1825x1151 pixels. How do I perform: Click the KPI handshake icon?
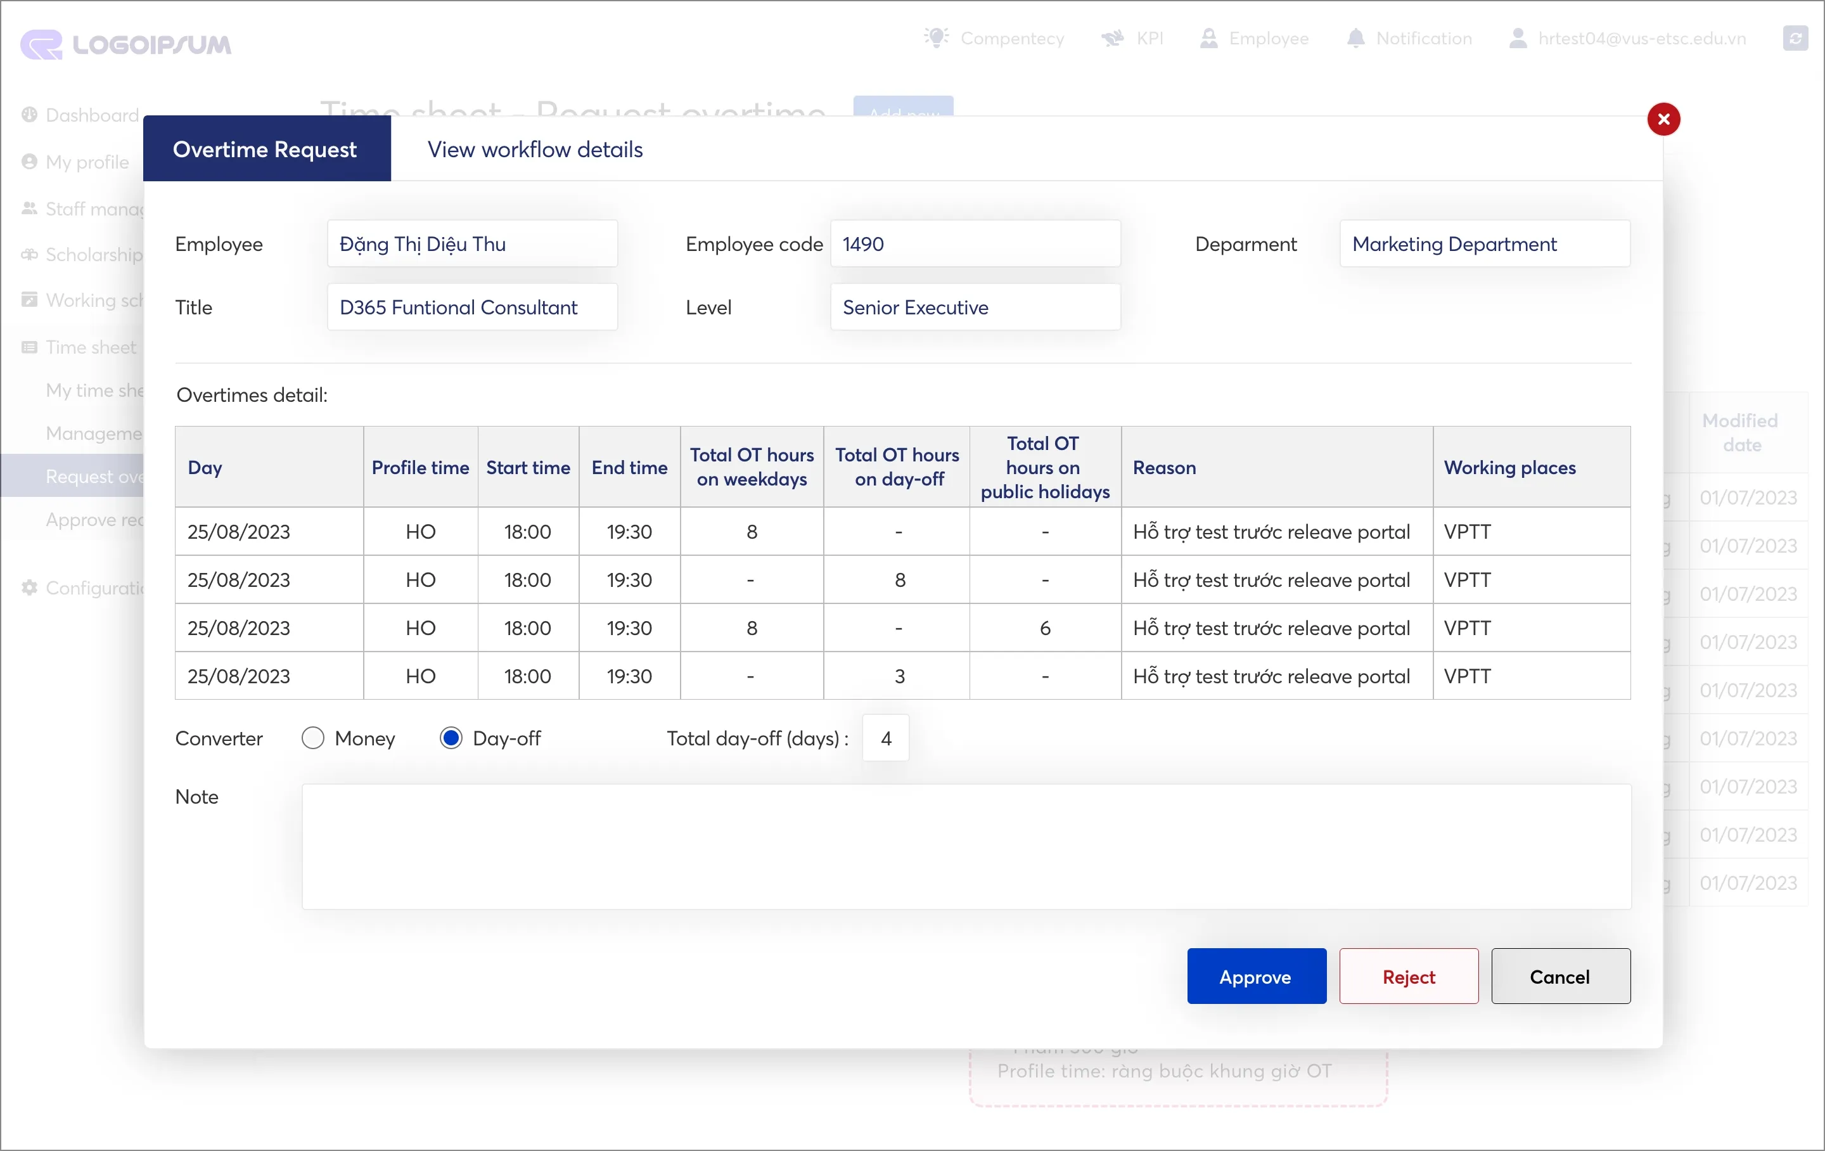(1112, 38)
